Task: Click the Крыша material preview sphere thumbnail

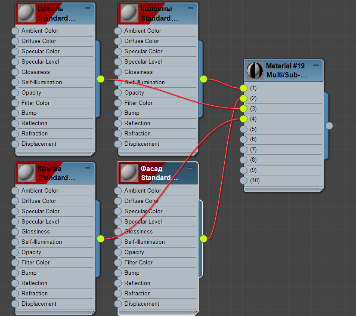Action: [27, 173]
